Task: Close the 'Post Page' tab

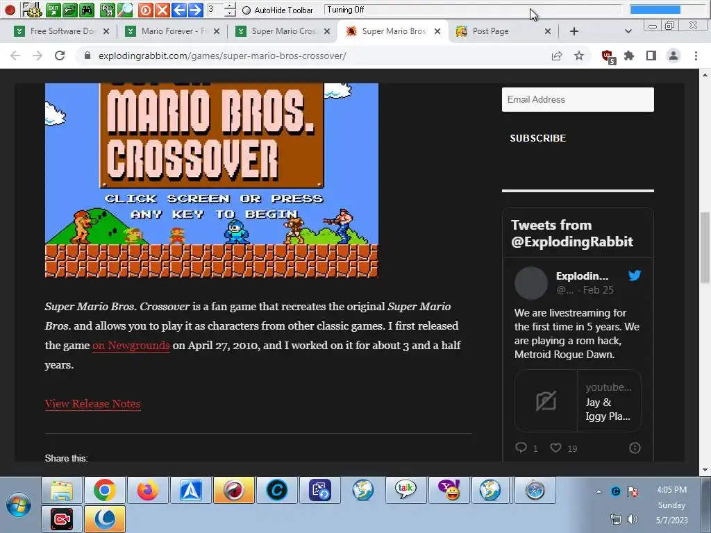Action: point(548,31)
